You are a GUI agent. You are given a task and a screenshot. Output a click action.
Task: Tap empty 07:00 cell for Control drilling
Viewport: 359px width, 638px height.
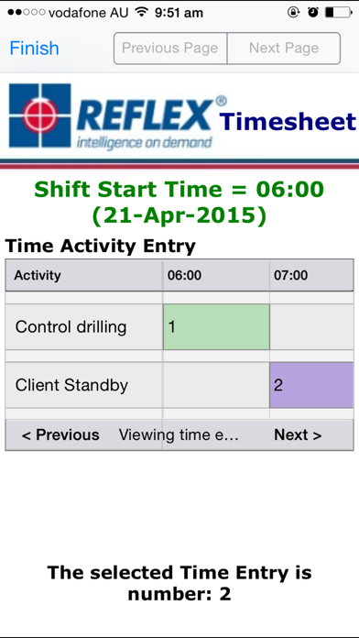[x=311, y=326]
